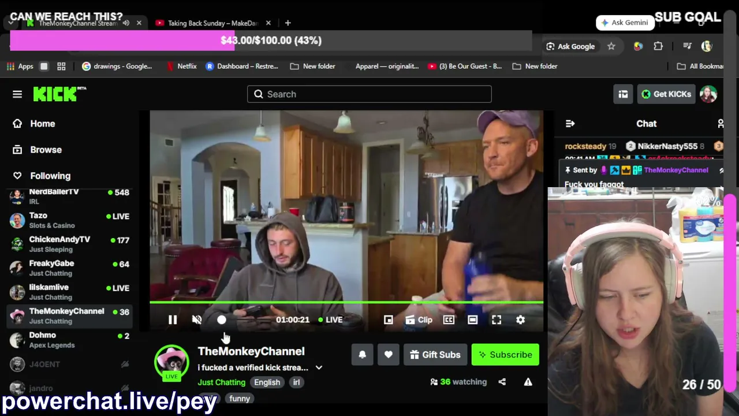Expand the first New folder bookmark
The image size is (739, 416).
(x=312, y=66)
